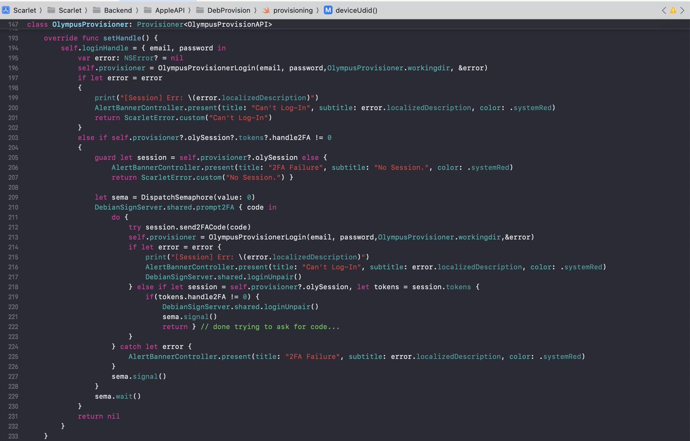This screenshot has width=690, height=441.
Task: Click gutter line number 203
Action: (14, 138)
